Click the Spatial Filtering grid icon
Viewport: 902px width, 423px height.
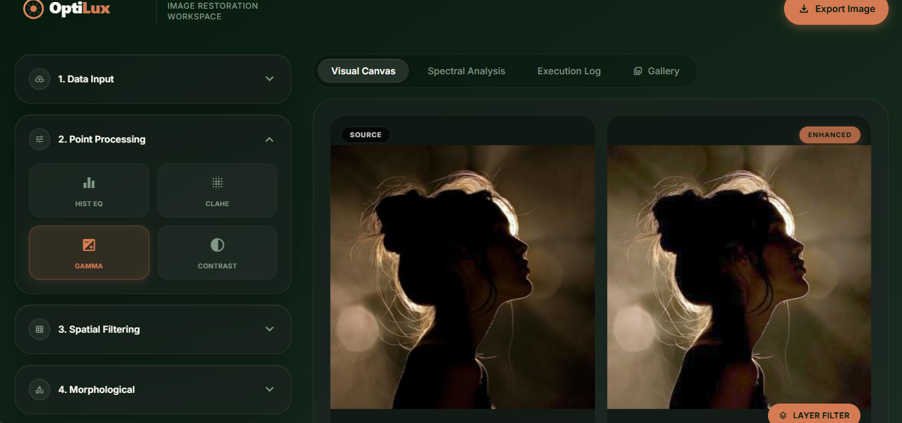[40, 329]
